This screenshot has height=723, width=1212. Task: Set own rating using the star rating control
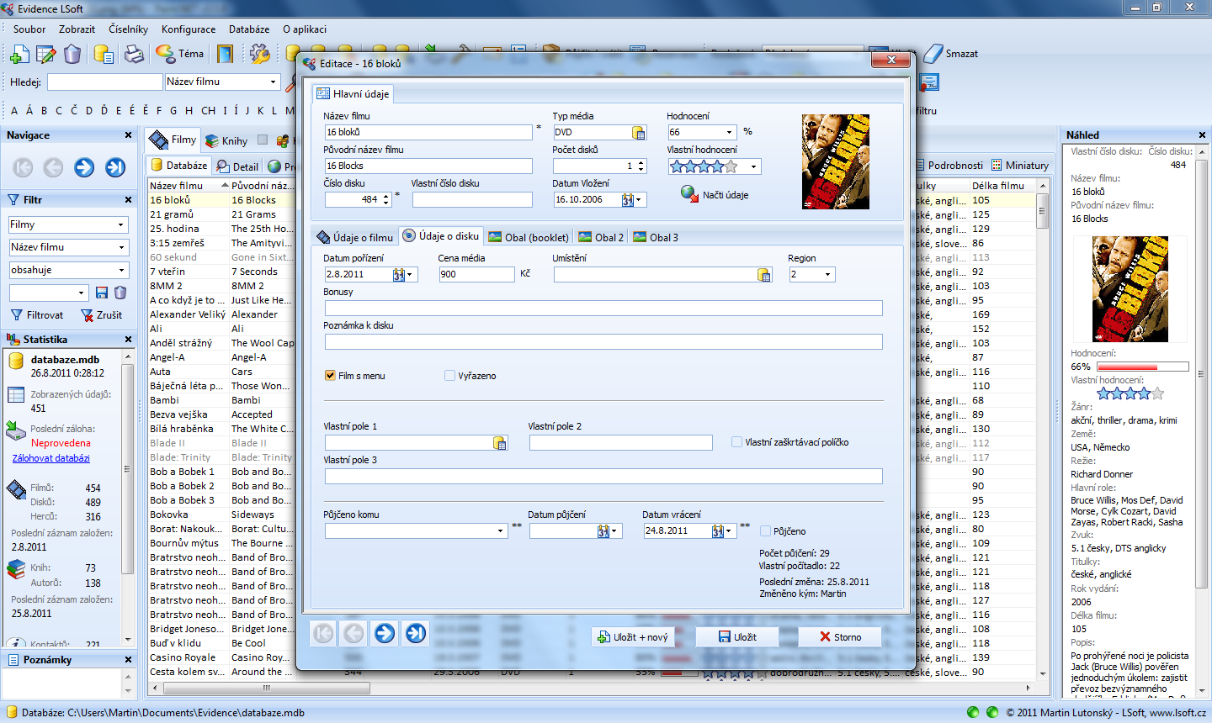click(704, 166)
